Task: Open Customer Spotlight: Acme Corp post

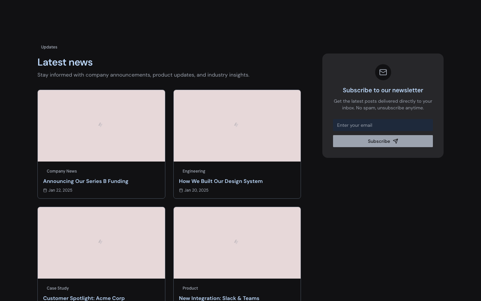Action: tap(84, 298)
